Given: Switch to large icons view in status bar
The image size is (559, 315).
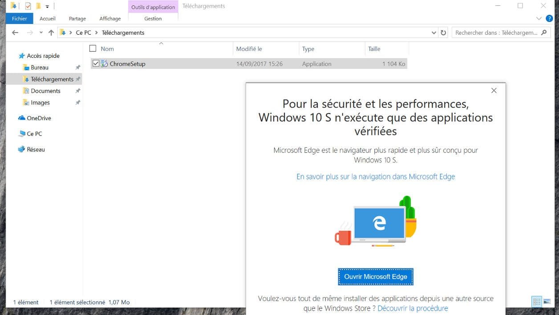Looking at the screenshot, I should pyautogui.click(x=547, y=302).
